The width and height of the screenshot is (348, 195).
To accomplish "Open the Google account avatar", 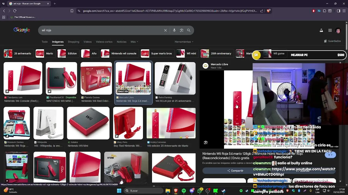I will pos(338,31).
